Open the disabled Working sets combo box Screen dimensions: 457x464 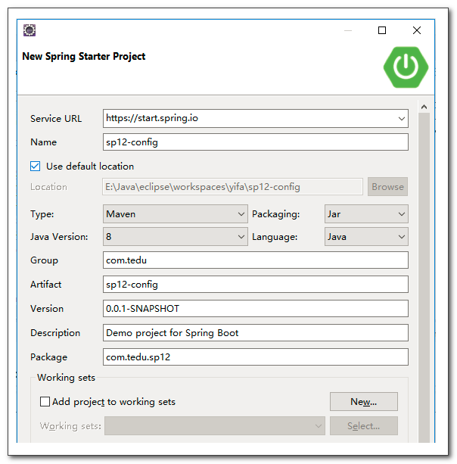(215, 426)
